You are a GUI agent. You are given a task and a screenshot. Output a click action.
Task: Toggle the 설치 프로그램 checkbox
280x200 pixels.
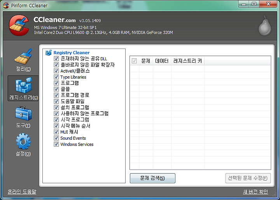coord(56,107)
